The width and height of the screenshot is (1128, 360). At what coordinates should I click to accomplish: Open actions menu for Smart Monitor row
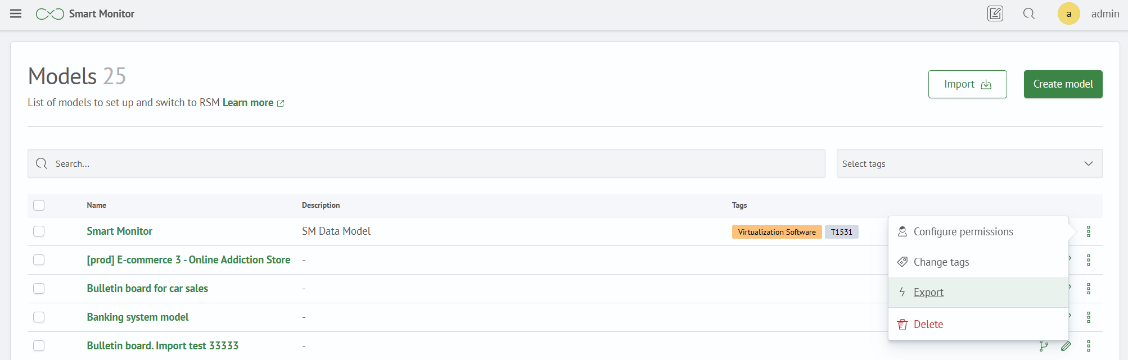[1089, 231]
